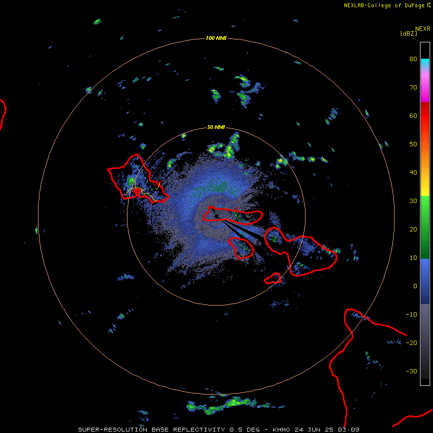This screenshot has width=433, height=433.
Task: Click the NEXR dBZ legend title
Action: [x=415, y=31]
